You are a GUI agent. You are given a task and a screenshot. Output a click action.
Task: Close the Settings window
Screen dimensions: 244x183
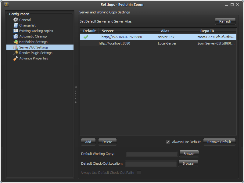click(x=238, y=5)
